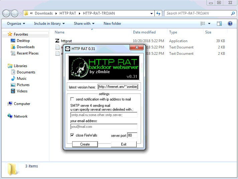Click the search magnifier icon
Viewport: 238px width, 179px height.
[x=233, y=13]
